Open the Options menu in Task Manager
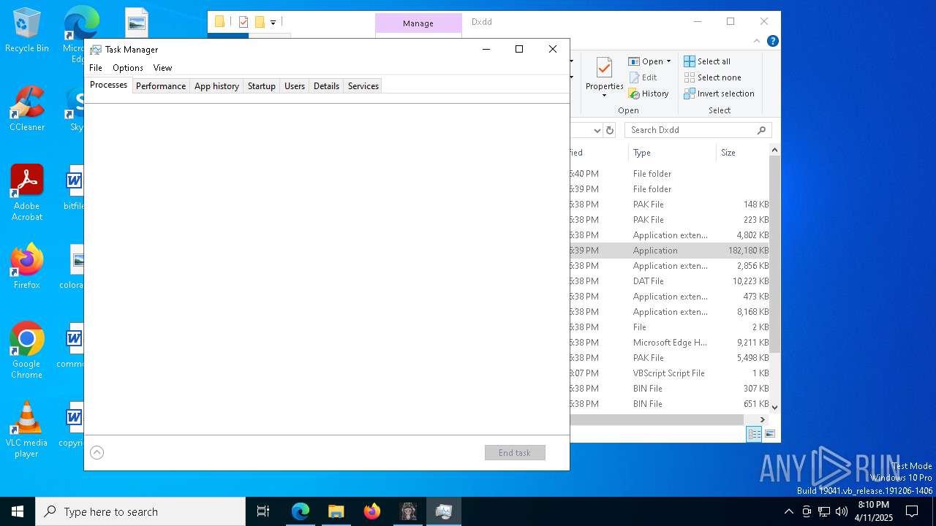 128,67
